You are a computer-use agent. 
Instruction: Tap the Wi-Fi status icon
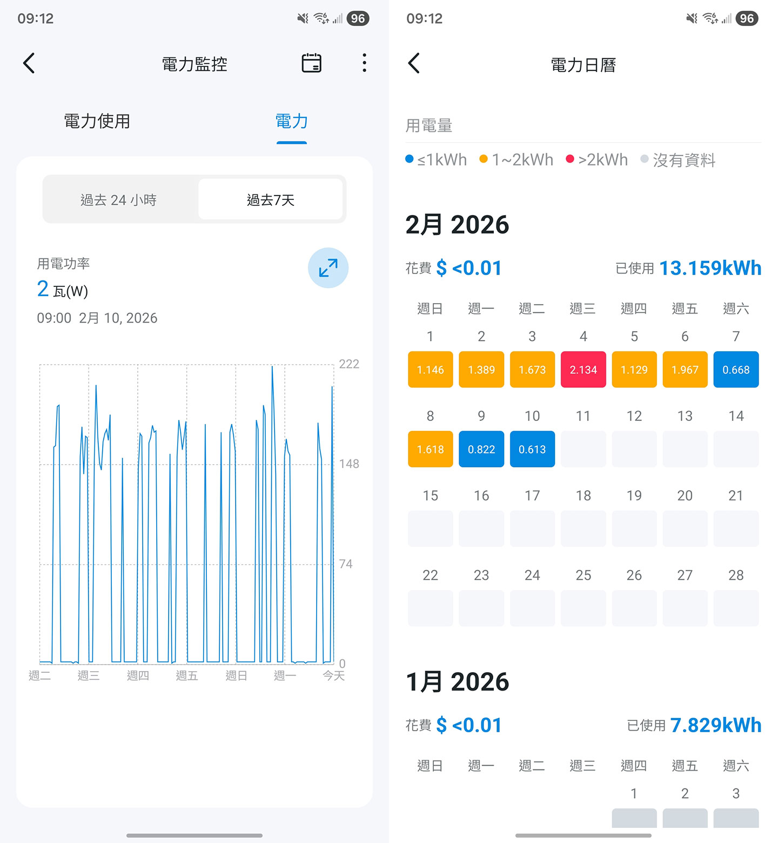(x=321, y=18)
